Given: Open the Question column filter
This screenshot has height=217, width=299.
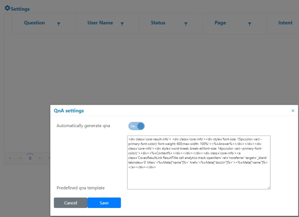Looking at the screenshot, I should pos(59,24).
